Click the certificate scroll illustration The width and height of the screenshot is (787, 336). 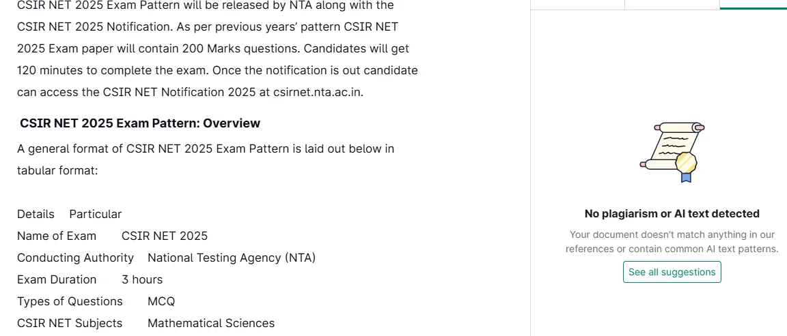672,152
